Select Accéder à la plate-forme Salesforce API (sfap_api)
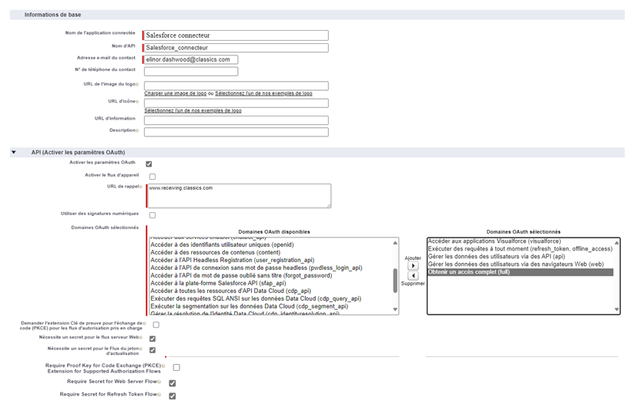The width and height of the screenshot is (634, 401). (218, 283)
